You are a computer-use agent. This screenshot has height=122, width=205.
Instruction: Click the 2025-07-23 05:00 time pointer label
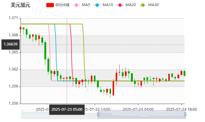click(67, 109)
